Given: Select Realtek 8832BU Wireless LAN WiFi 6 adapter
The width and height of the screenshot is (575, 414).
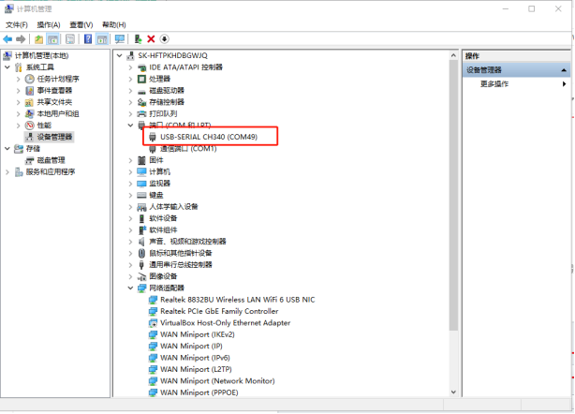Looking at the screenshot, I should [237, 300].
